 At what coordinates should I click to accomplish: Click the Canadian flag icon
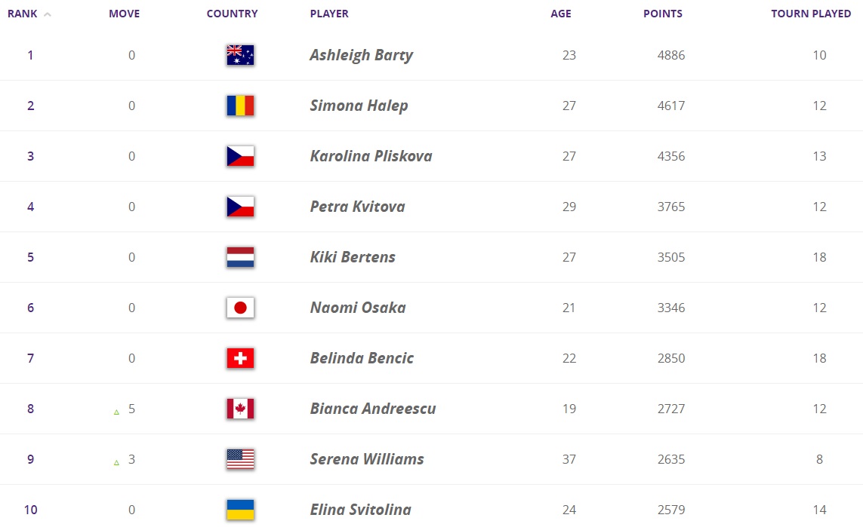(240, 409)
